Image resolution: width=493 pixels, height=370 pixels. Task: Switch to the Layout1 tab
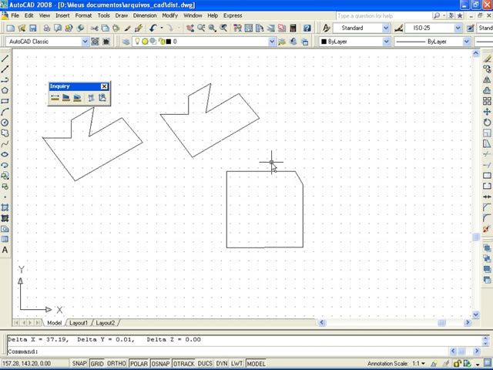(x=79, y=323)
